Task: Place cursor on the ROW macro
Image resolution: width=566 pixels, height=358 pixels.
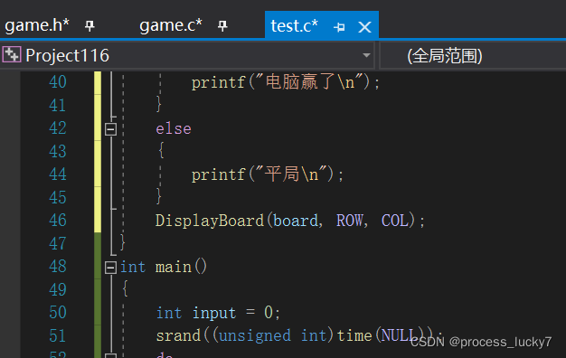Action: 350,221
